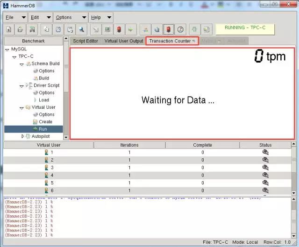Image resolution: width=299 pixels, height=247 pixels.
Task: Select the Transaction Counter tab
Action: 172,41
